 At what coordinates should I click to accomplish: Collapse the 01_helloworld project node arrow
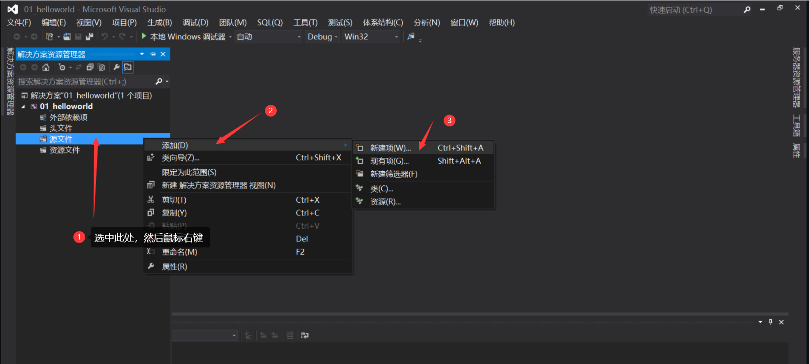23,107
